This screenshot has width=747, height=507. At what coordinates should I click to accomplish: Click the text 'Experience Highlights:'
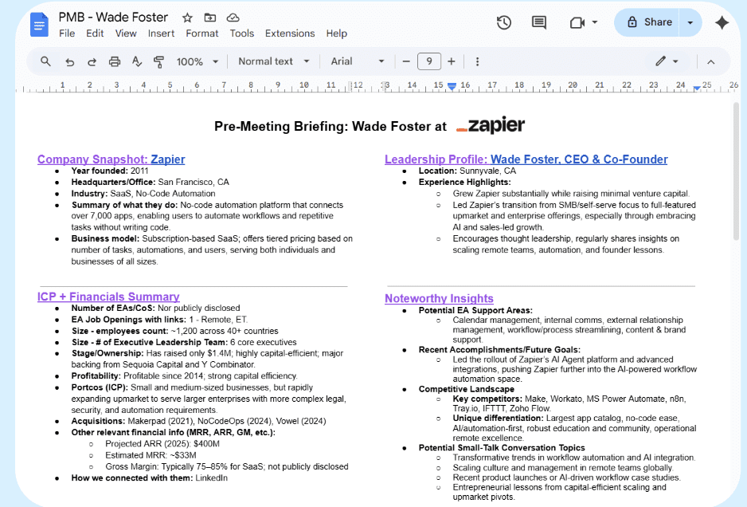464,183
